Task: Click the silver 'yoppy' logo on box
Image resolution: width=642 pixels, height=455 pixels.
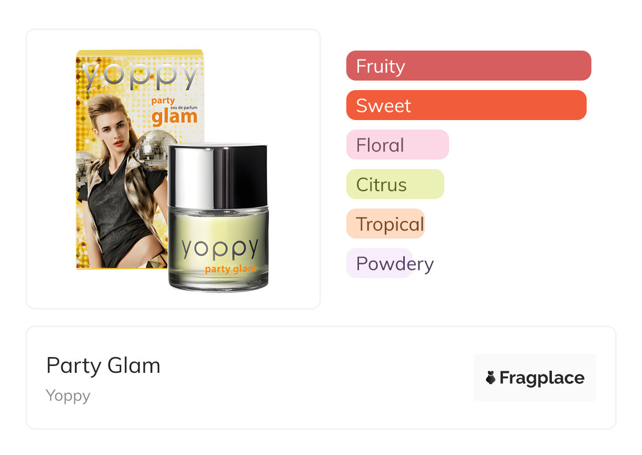Action: (x=140, y=75)
